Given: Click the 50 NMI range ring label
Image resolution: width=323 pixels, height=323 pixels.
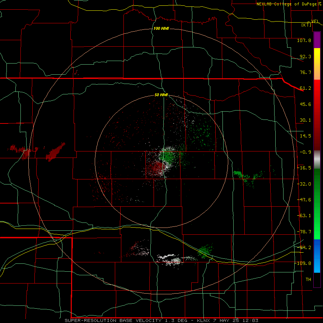Looking at the screenshot, I should tap(161, 95).
